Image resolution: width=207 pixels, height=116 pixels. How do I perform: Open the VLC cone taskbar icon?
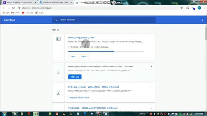click(x=64, y=114)
